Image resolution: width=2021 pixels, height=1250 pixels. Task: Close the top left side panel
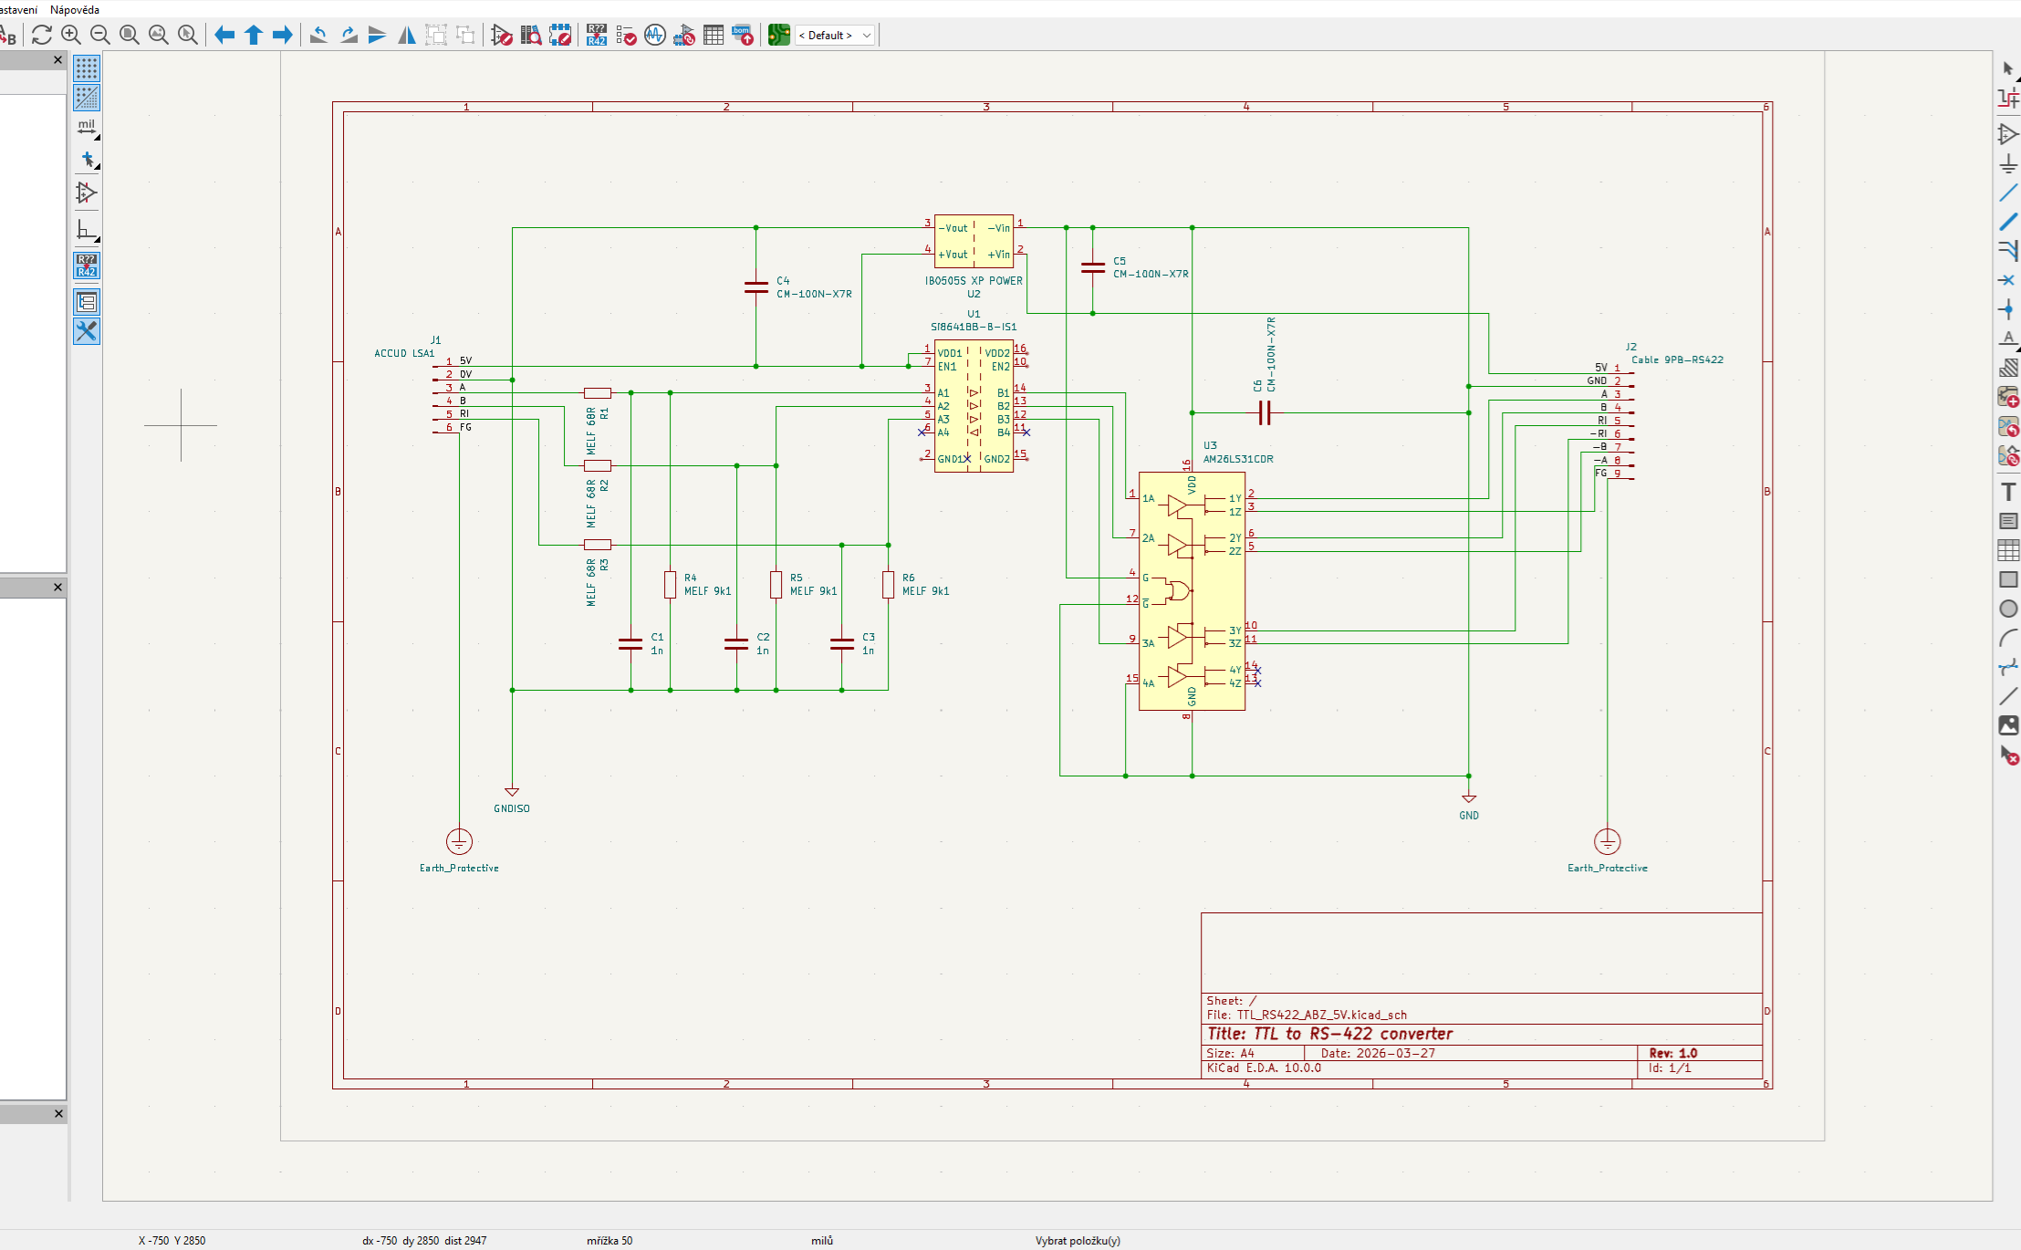58,60
